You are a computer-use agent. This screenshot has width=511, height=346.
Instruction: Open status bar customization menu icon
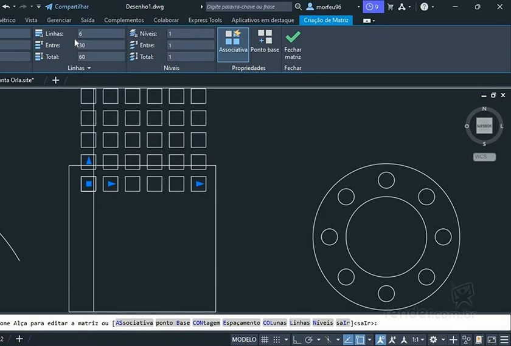(504, 339)
